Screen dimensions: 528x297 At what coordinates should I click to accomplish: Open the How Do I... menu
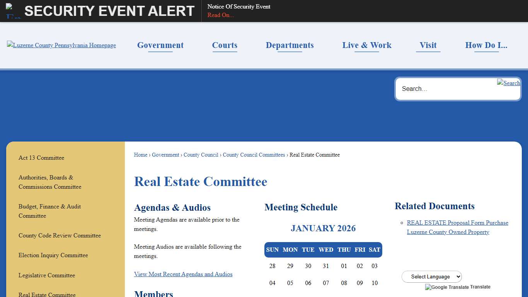pos(486,45)
